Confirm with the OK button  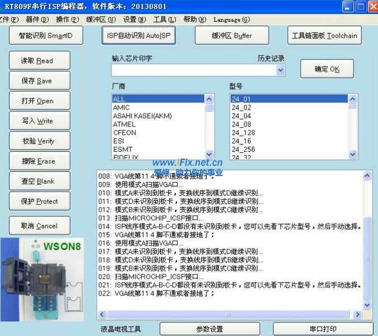[x=327, y=69]
